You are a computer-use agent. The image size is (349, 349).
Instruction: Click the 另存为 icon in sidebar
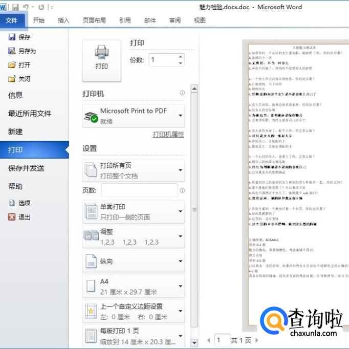pos(12,51)
